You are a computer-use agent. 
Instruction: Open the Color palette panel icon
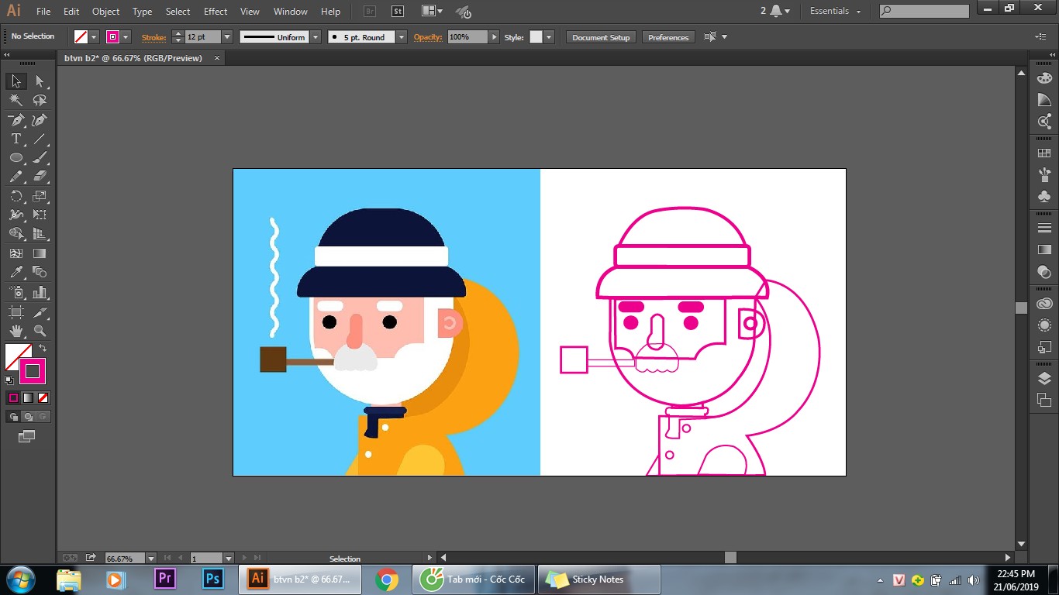(1044, 77)
